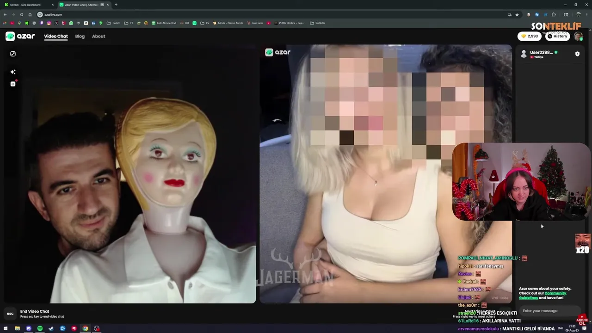This screenshot has width=592, height=333.
Task: Open a new browser tab
Action: tap(116, 5)
